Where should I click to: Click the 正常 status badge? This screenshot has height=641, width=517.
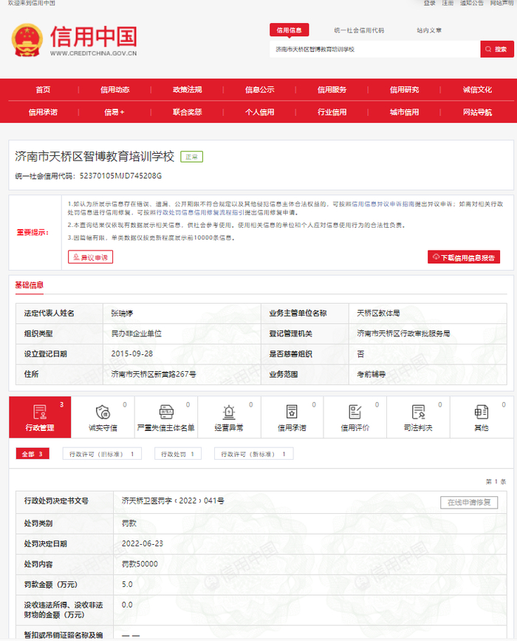[191, 157]
